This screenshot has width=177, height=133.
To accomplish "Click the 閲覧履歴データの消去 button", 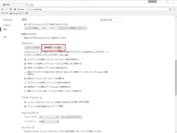I will (x=53, y=47).
